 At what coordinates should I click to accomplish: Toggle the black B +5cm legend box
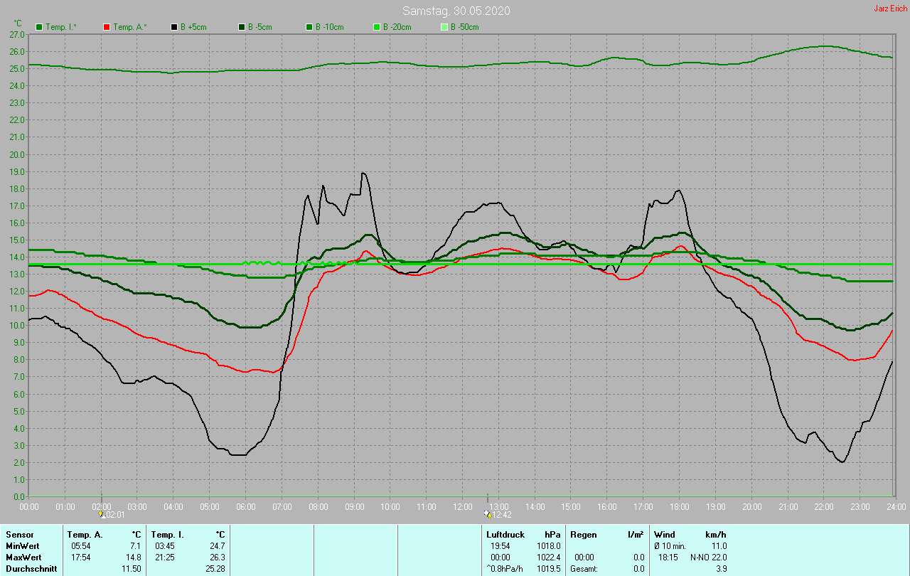pyautogui.click(x=174, y=27)
